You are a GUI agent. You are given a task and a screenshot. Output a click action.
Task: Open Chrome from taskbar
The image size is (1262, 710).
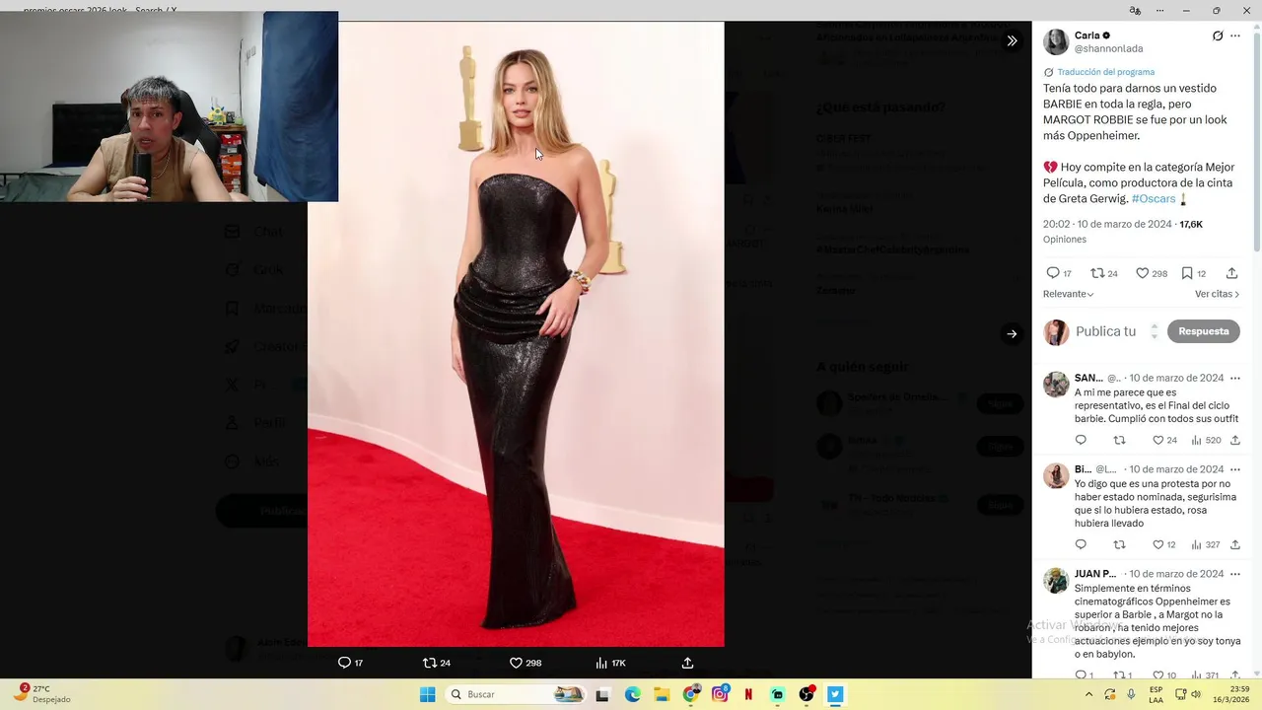[691, 694]
